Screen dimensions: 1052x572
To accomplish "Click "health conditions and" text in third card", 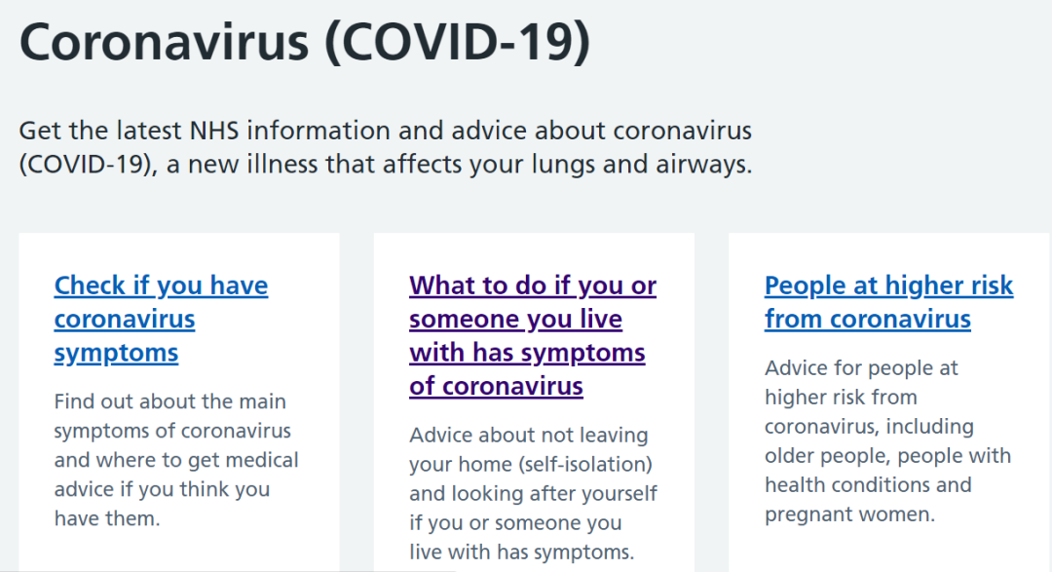I will (868, 485).
